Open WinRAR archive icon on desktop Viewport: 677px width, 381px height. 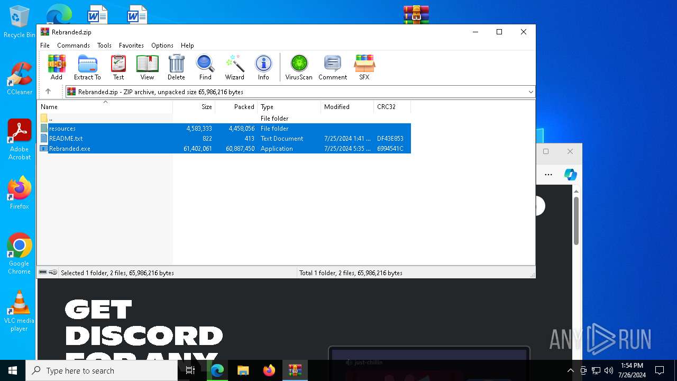(416, 14)
